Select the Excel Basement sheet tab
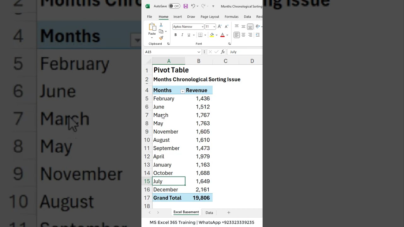The height and width of the screenshot is (227, 404). (x=186, y=212)
